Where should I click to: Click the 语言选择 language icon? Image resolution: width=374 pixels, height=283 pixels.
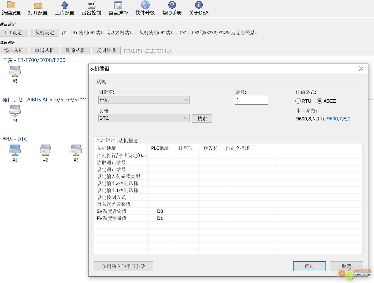tap(118, 5)
